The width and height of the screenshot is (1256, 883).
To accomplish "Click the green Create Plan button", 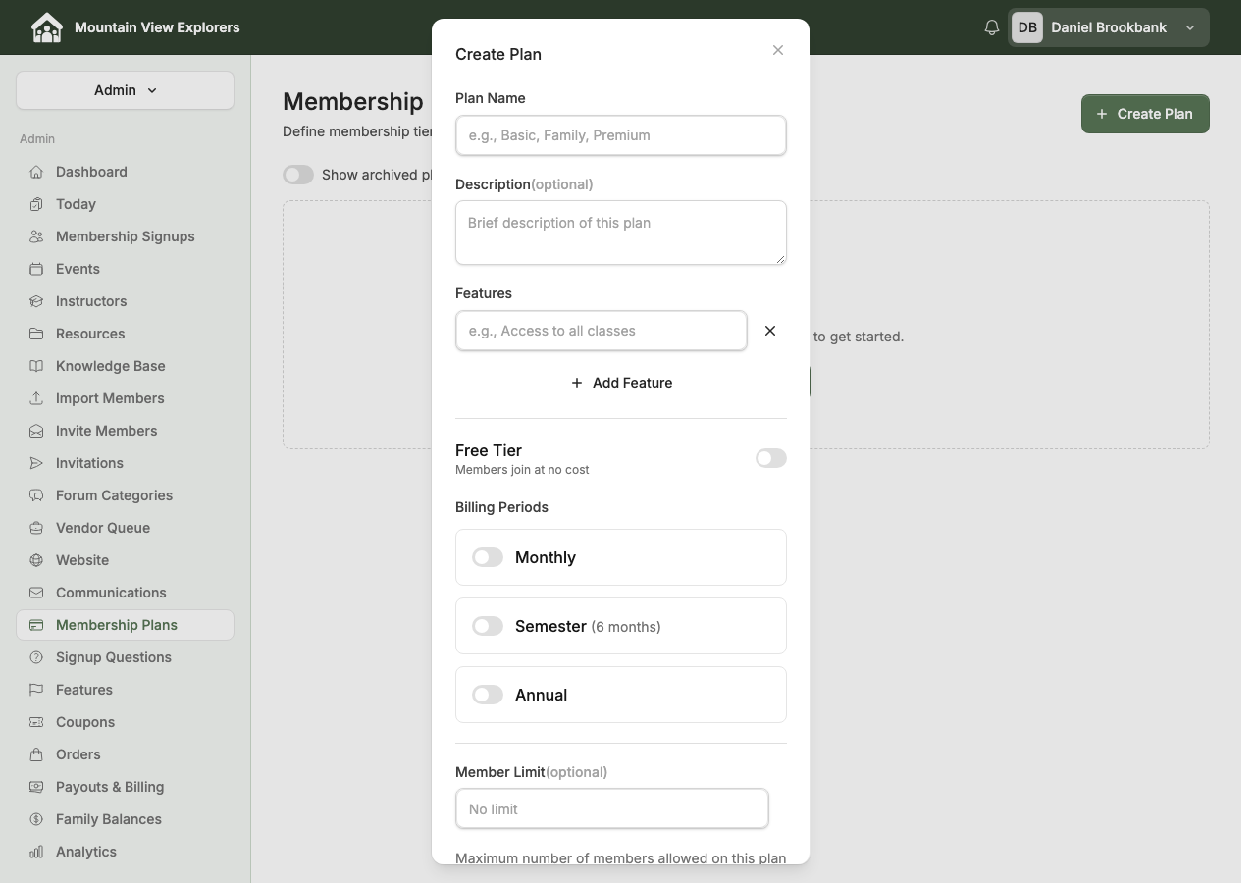I will (1145, 114).
